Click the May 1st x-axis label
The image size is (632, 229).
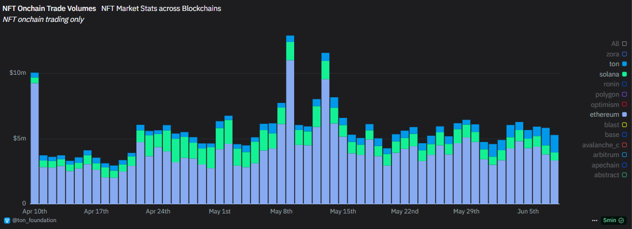(220, 212)
